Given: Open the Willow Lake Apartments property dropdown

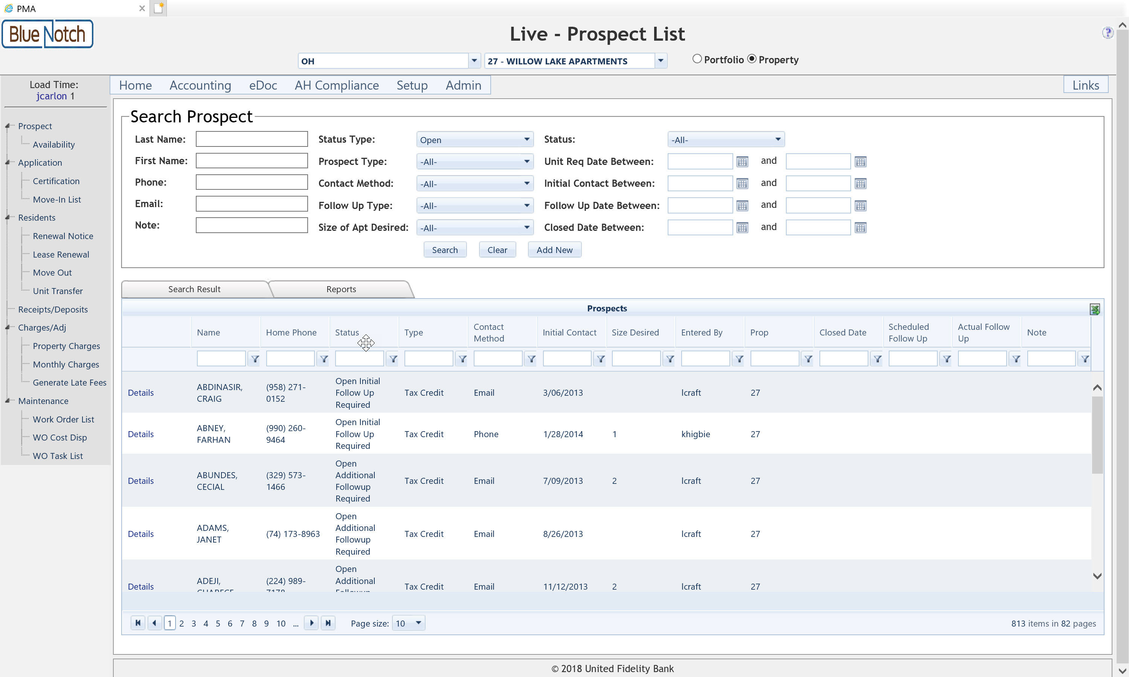Looking at the screenshot, I should [660, 61].
